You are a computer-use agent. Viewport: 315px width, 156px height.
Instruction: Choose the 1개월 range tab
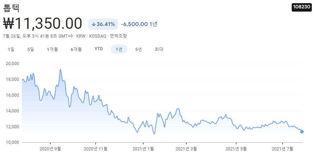53,49
